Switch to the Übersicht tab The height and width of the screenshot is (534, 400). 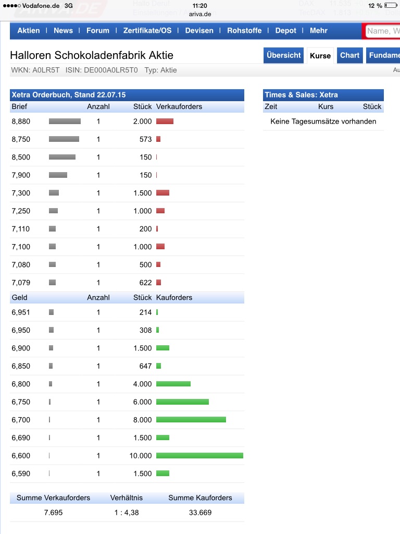[x=284, y=55]
